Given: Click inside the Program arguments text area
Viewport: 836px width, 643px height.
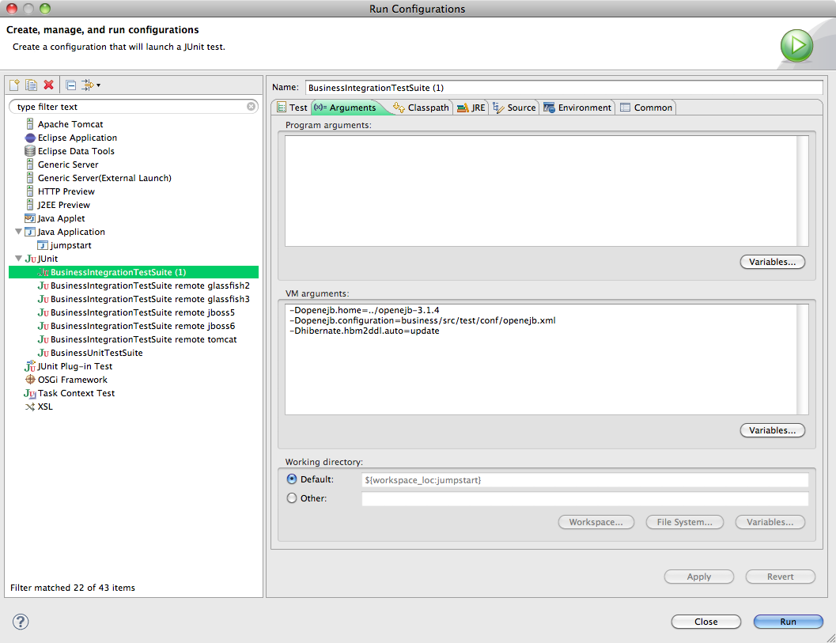Looking at the screenshot, I should [x=541, y=191].
